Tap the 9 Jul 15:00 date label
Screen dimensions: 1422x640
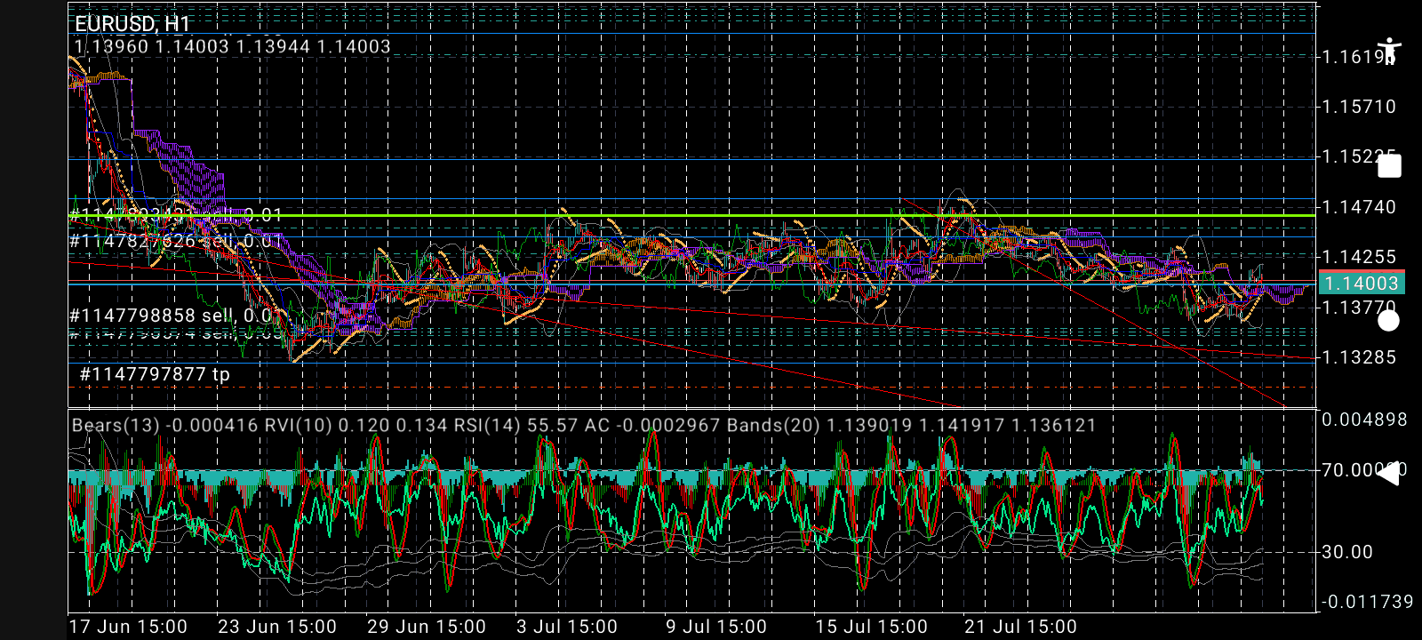point(716,627)
